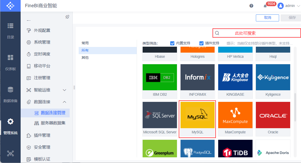The image size is (301, 163).
Task: Select the Hsql database tile
Action: [x=273, y=54]
